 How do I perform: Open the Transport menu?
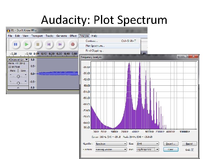click(37, 36)
